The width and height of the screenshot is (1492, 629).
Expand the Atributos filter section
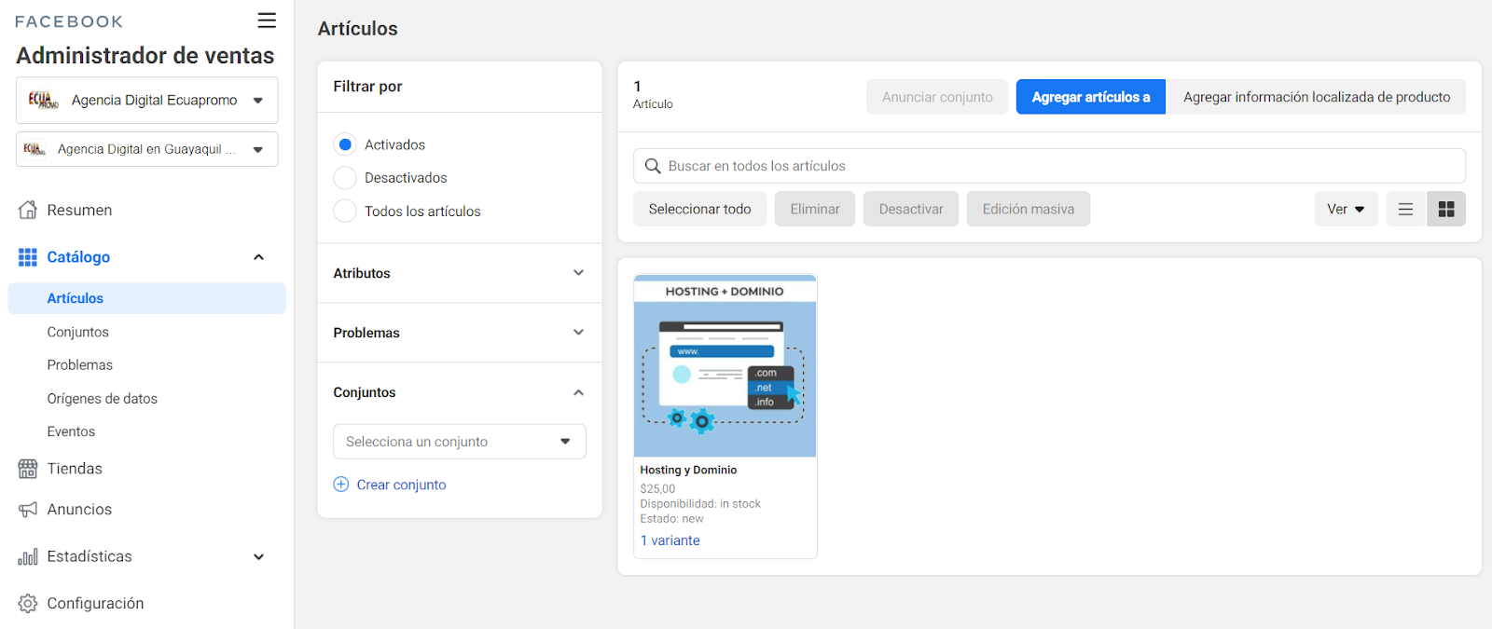click(459, 273)
